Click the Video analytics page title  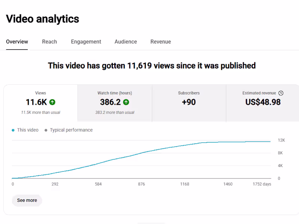point(43,19)
